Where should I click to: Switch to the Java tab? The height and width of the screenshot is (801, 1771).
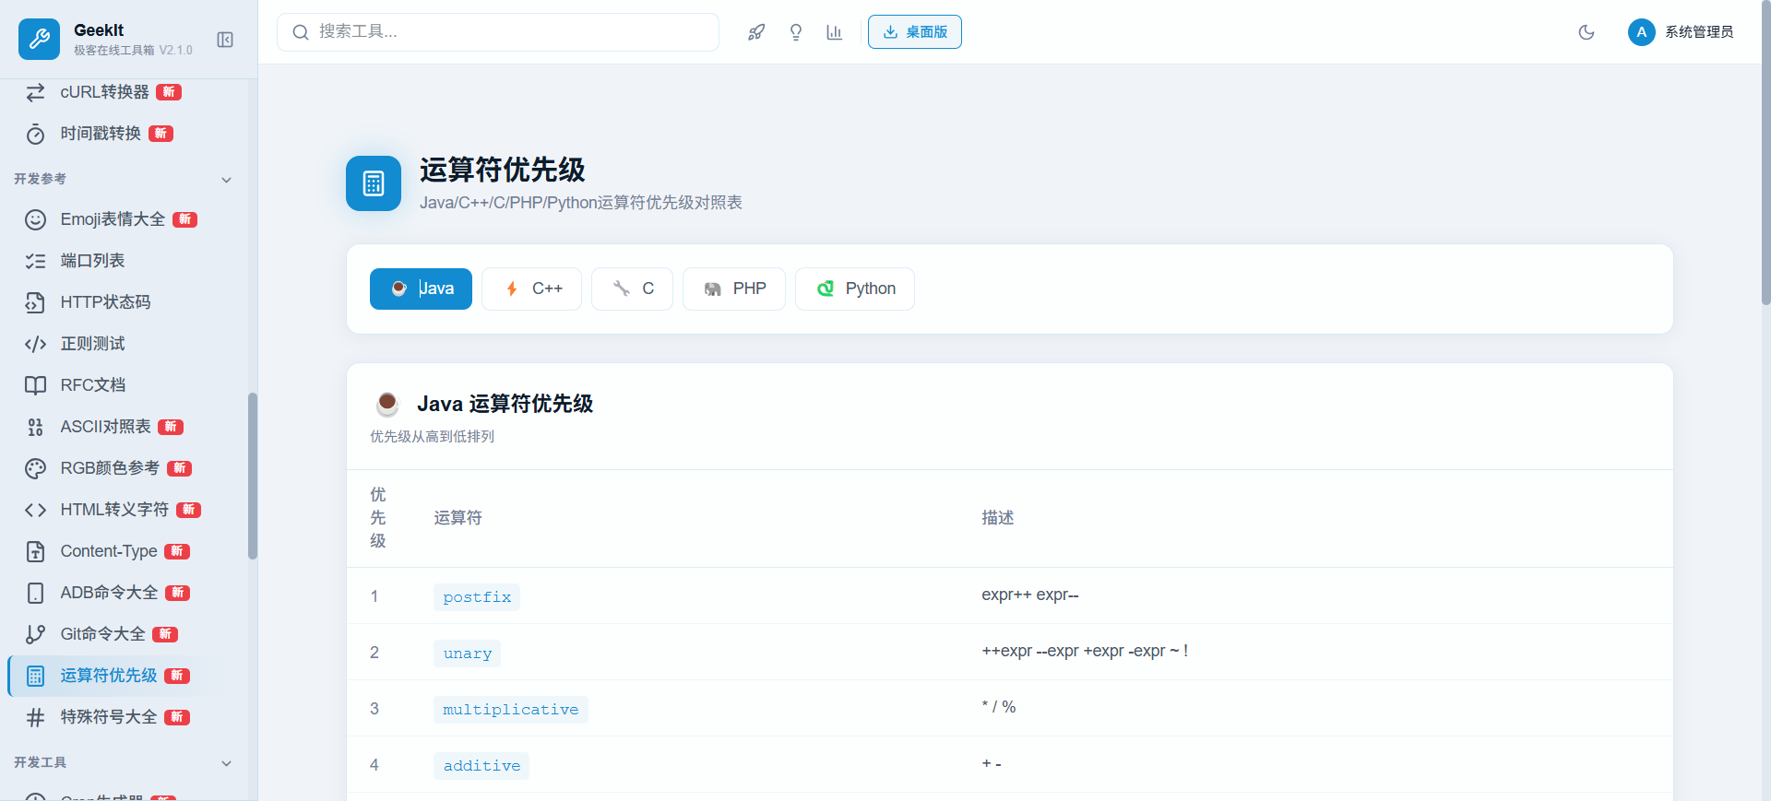(x=421, y=289)
